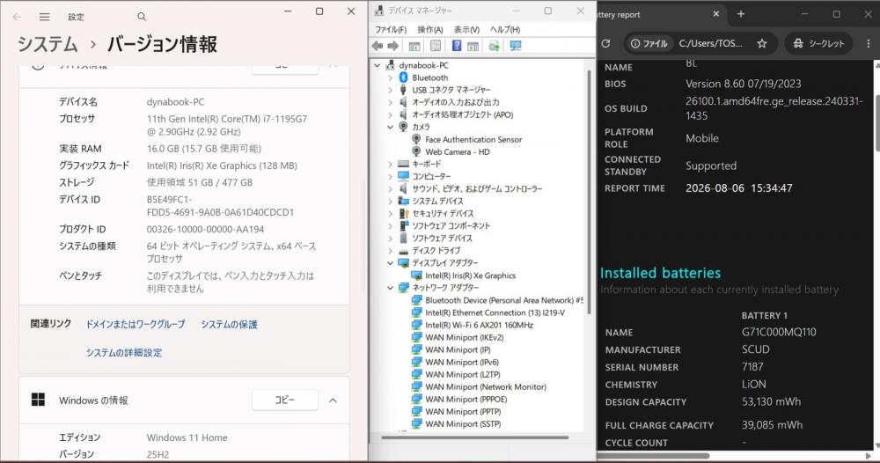Screen dimensions: 880x463
Task: Select the コンピューター category row
Action: [x=431, y=176]
